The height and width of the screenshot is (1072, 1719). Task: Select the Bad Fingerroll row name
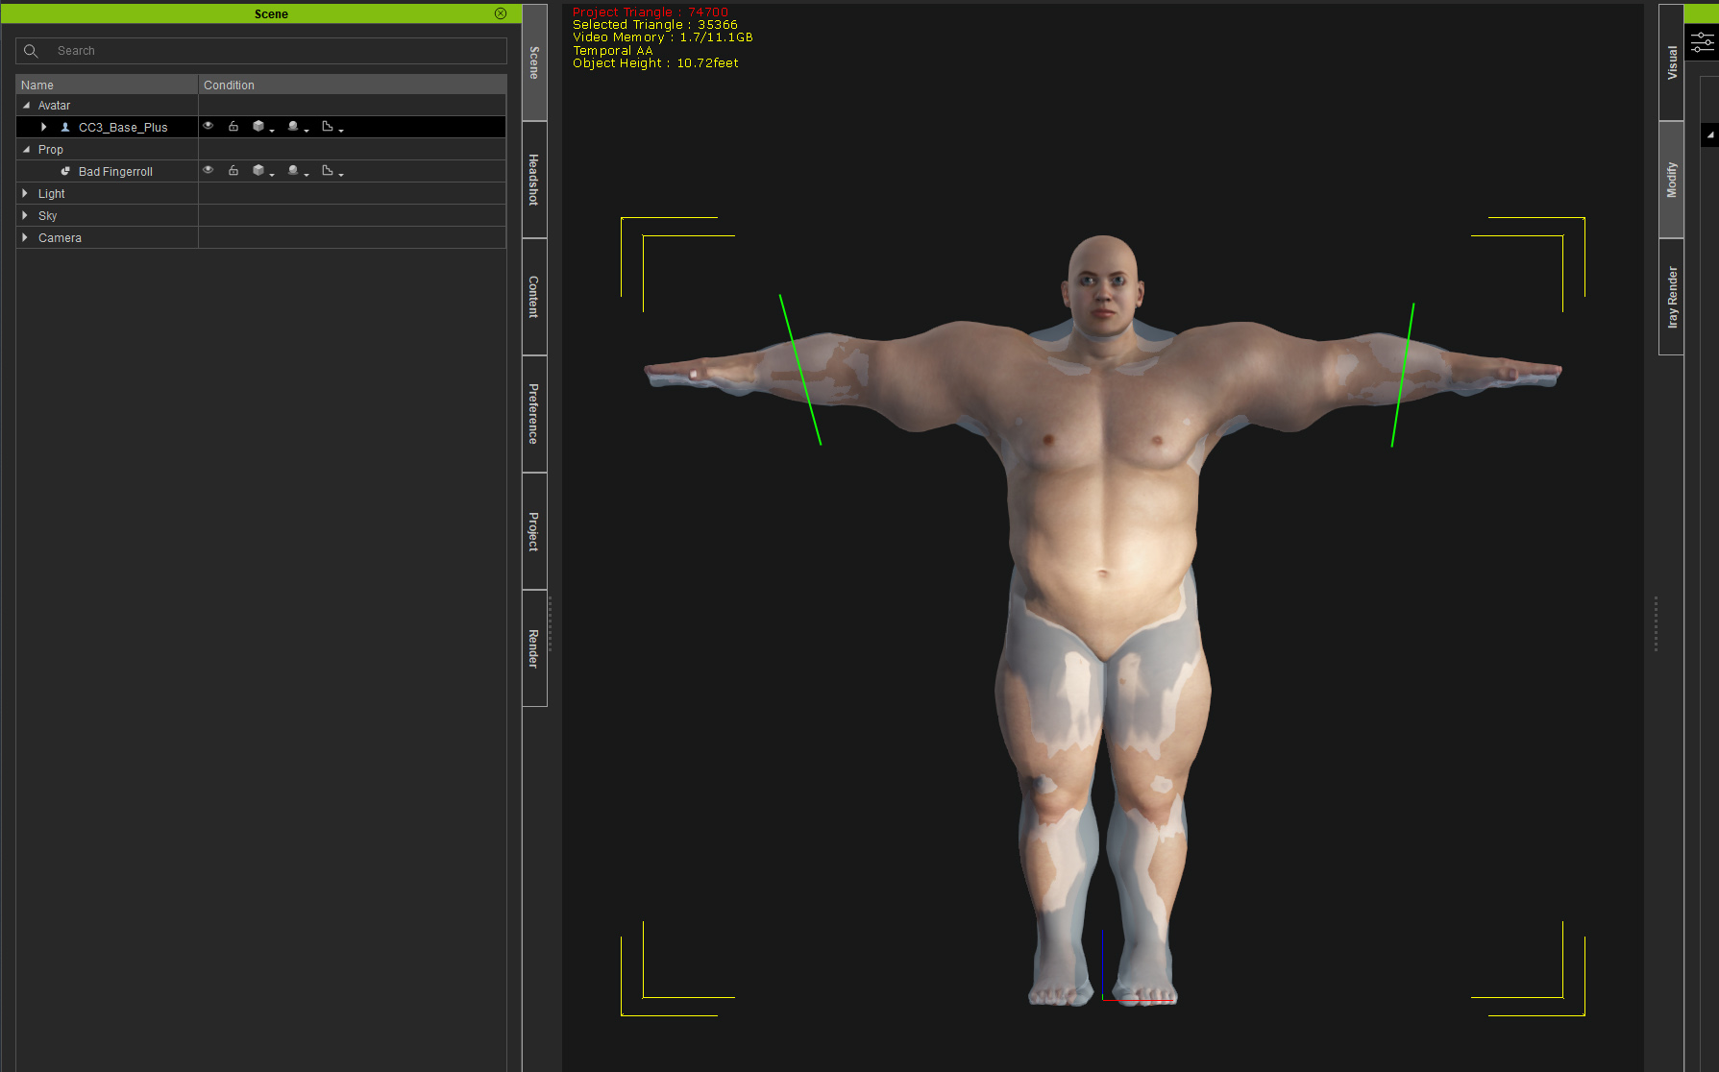pyautogui.click(x=115, y=172)
